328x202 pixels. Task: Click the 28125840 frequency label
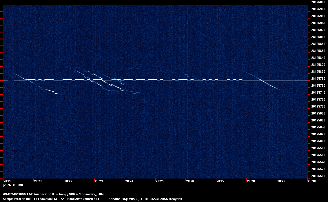pos(318,58)
